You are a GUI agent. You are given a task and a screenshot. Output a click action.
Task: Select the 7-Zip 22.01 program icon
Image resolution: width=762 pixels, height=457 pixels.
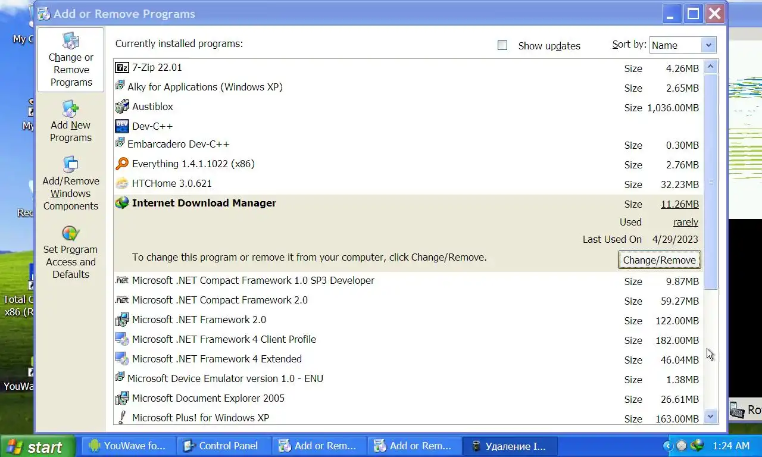pyautogui.click(x=121, y=68)
